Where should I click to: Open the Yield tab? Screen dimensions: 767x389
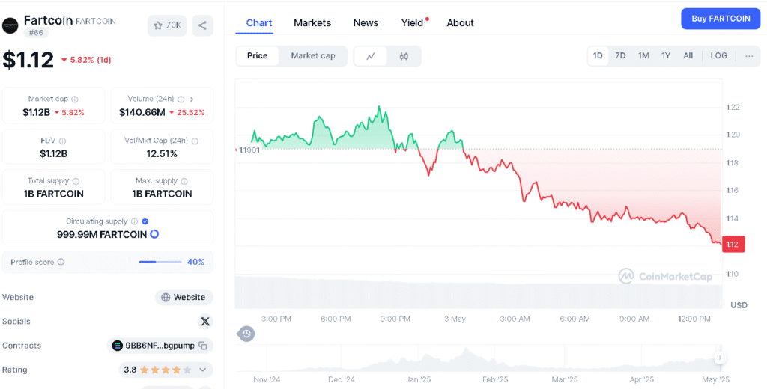413,23
